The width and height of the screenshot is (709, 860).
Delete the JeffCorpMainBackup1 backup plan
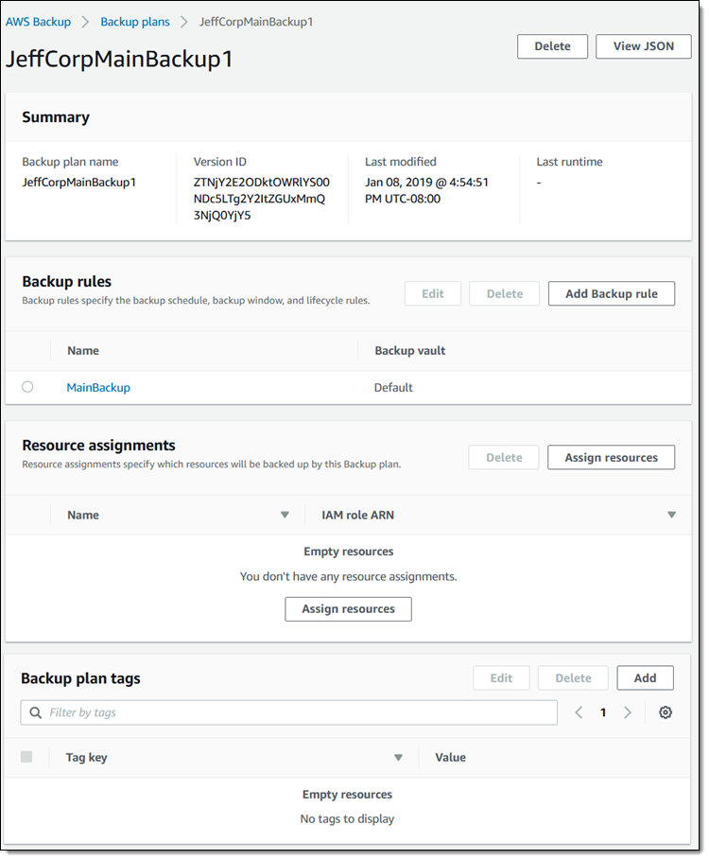click(552, 46)
